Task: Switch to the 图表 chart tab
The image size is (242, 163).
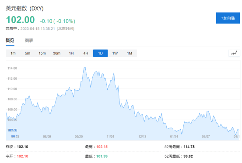Action: pos(29,40)
